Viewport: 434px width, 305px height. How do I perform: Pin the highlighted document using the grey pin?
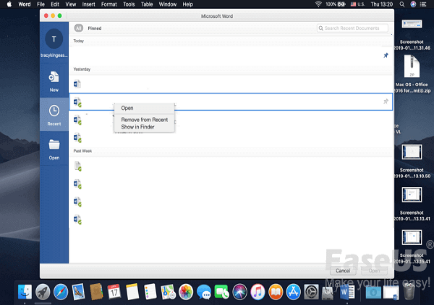coord(386,101)
